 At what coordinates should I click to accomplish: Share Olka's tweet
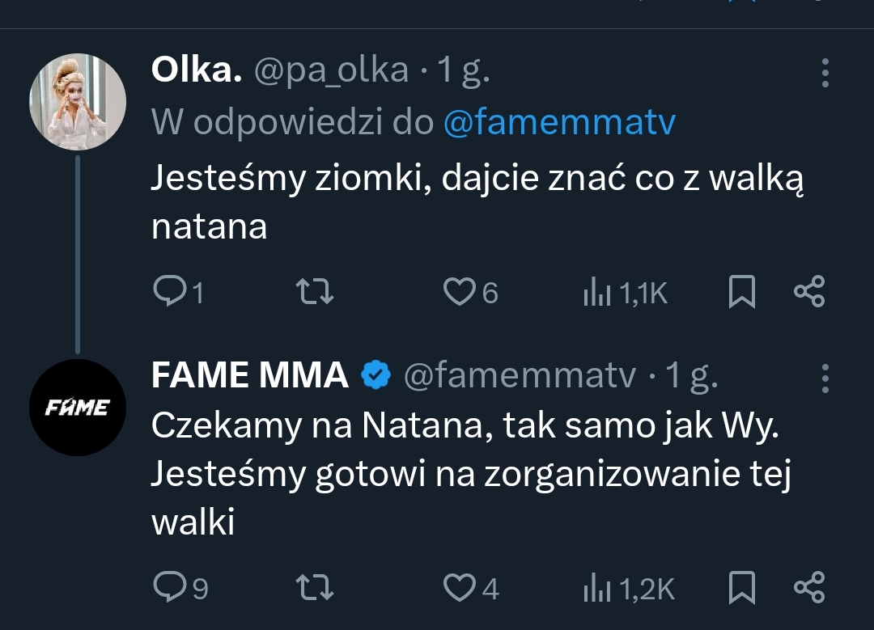[x=809, y=292]
